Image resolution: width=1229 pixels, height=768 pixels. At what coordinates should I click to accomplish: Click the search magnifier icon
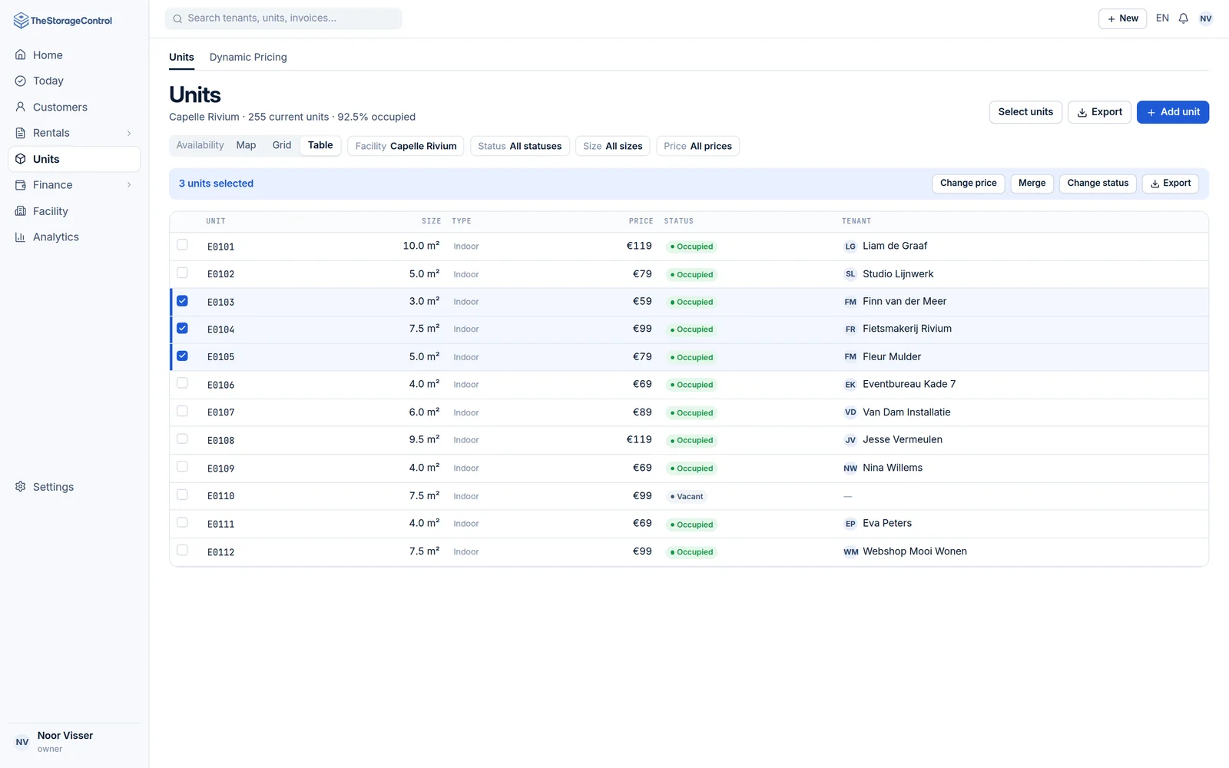pos(177,18)
